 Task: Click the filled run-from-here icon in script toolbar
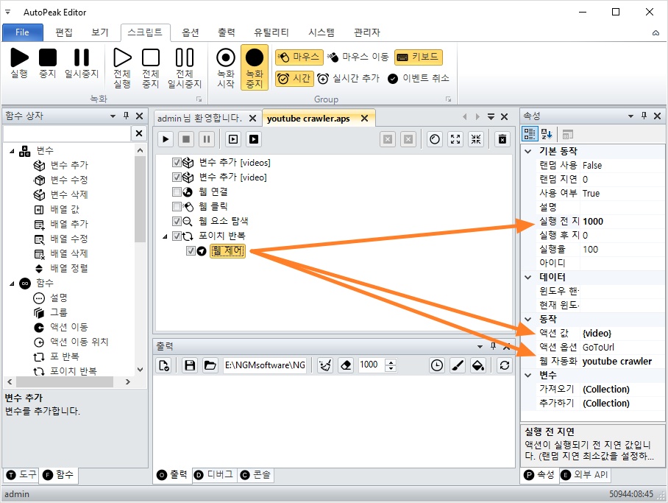coord(254,139)
